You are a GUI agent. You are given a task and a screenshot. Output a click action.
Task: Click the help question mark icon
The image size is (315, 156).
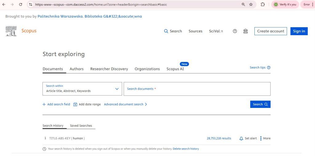click(x=235, y=31)
